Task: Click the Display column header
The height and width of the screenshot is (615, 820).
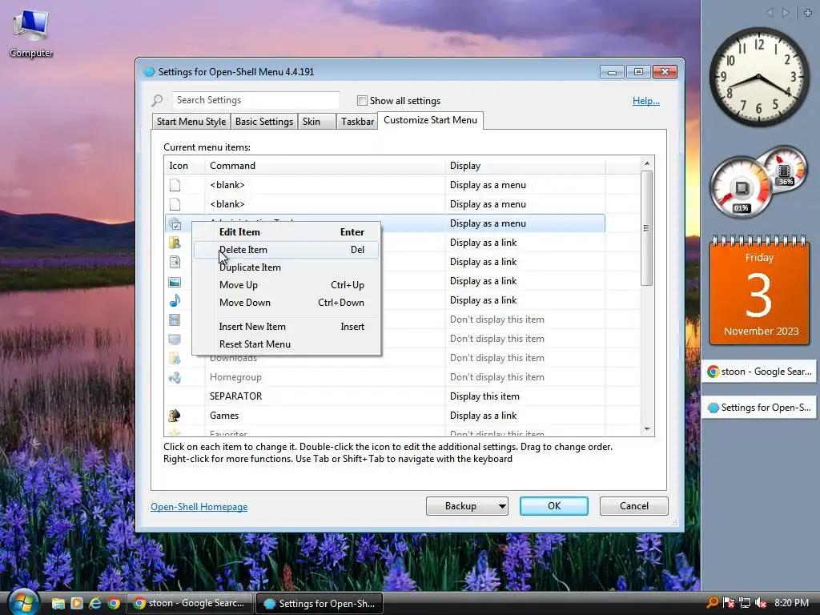Action: coord(525,166)
